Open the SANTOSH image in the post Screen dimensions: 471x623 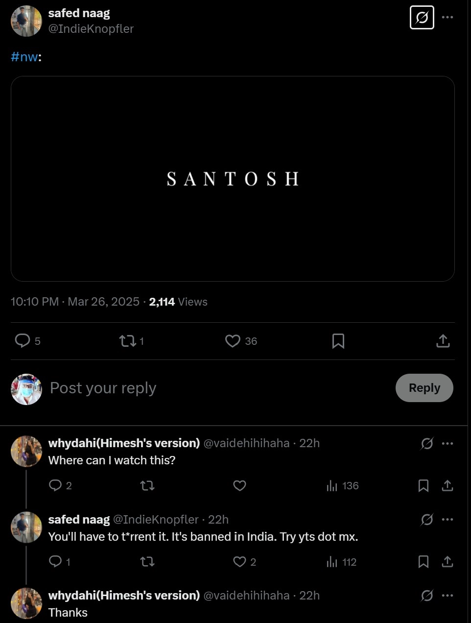point(233,179)
